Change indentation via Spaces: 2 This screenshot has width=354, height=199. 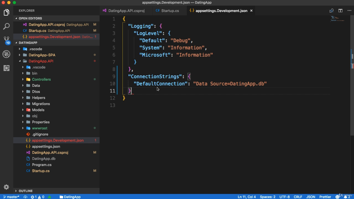coord(268,197)
